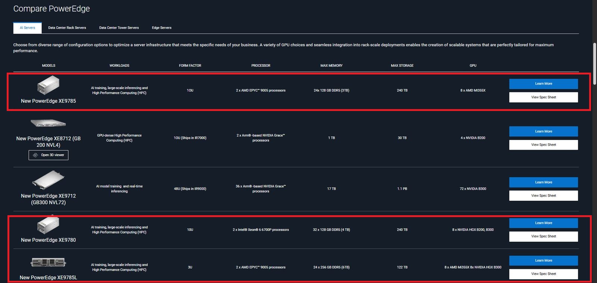
Task: Open the Edge Servers tab
Action: (x=162, y=28)
